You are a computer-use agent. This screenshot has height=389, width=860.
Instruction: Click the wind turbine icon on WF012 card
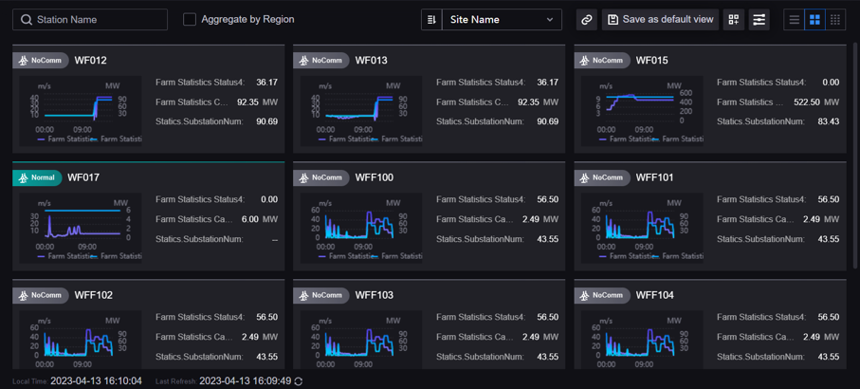pyautogui.click(x=24, y=61)
